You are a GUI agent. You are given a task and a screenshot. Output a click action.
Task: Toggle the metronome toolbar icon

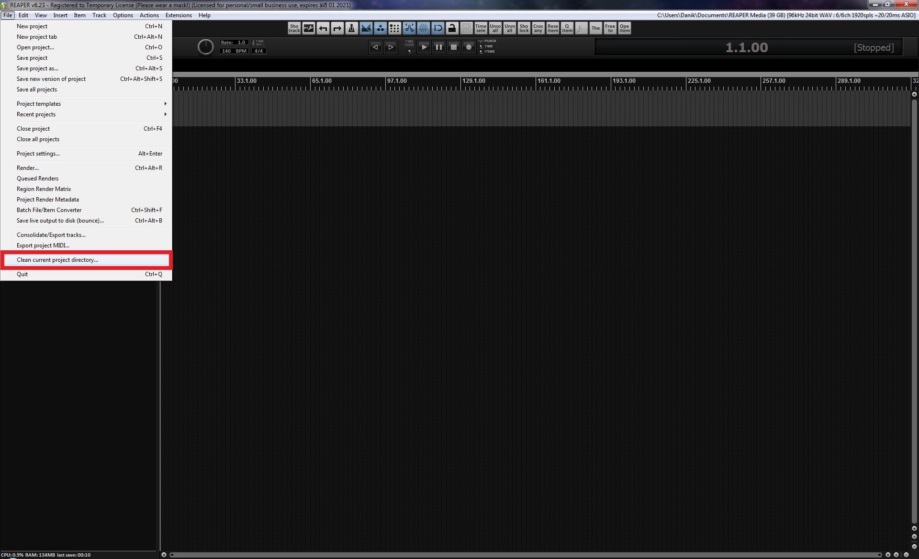[x=352, y=28]
